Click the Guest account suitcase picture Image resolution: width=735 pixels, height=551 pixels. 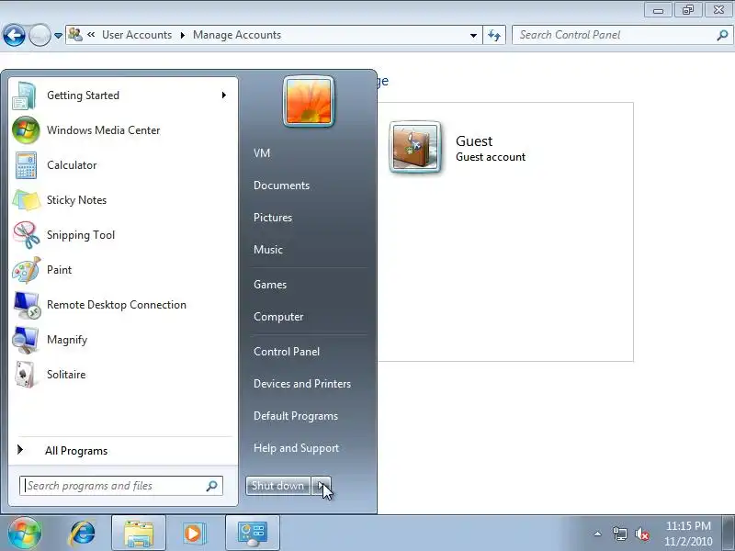[415, 147]
